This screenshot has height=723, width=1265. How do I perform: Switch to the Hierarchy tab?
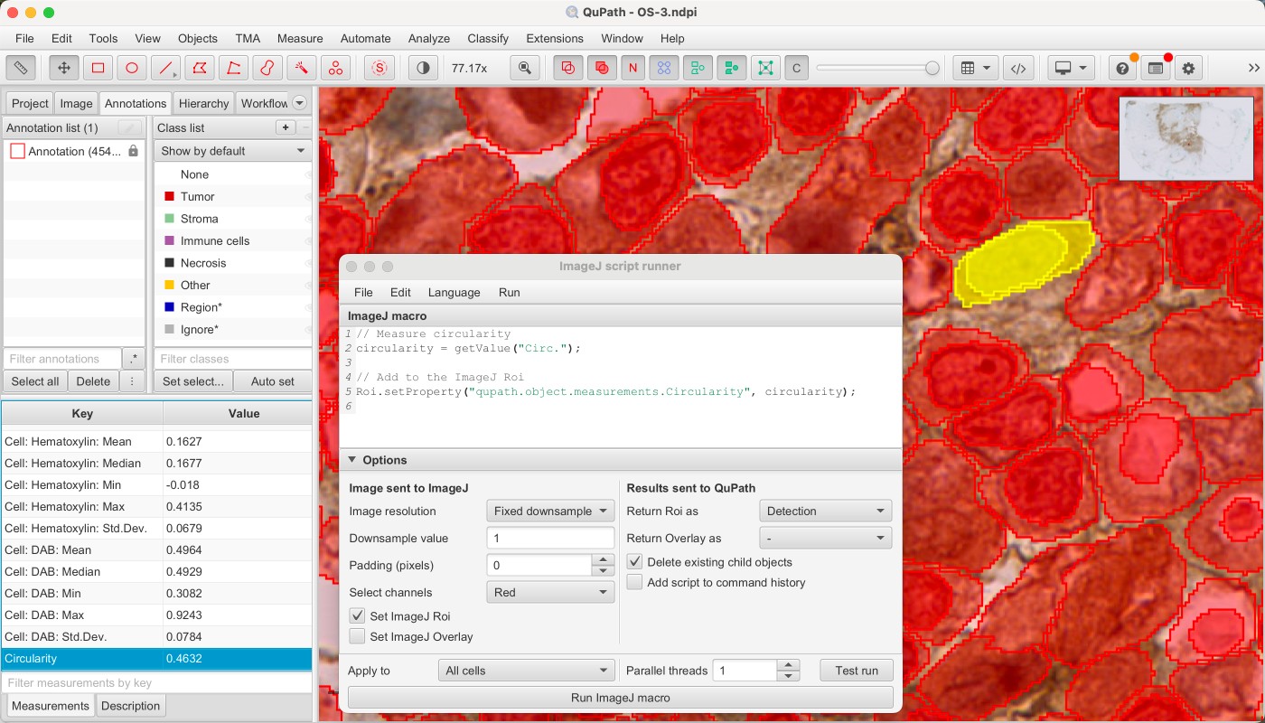[203, 103]
